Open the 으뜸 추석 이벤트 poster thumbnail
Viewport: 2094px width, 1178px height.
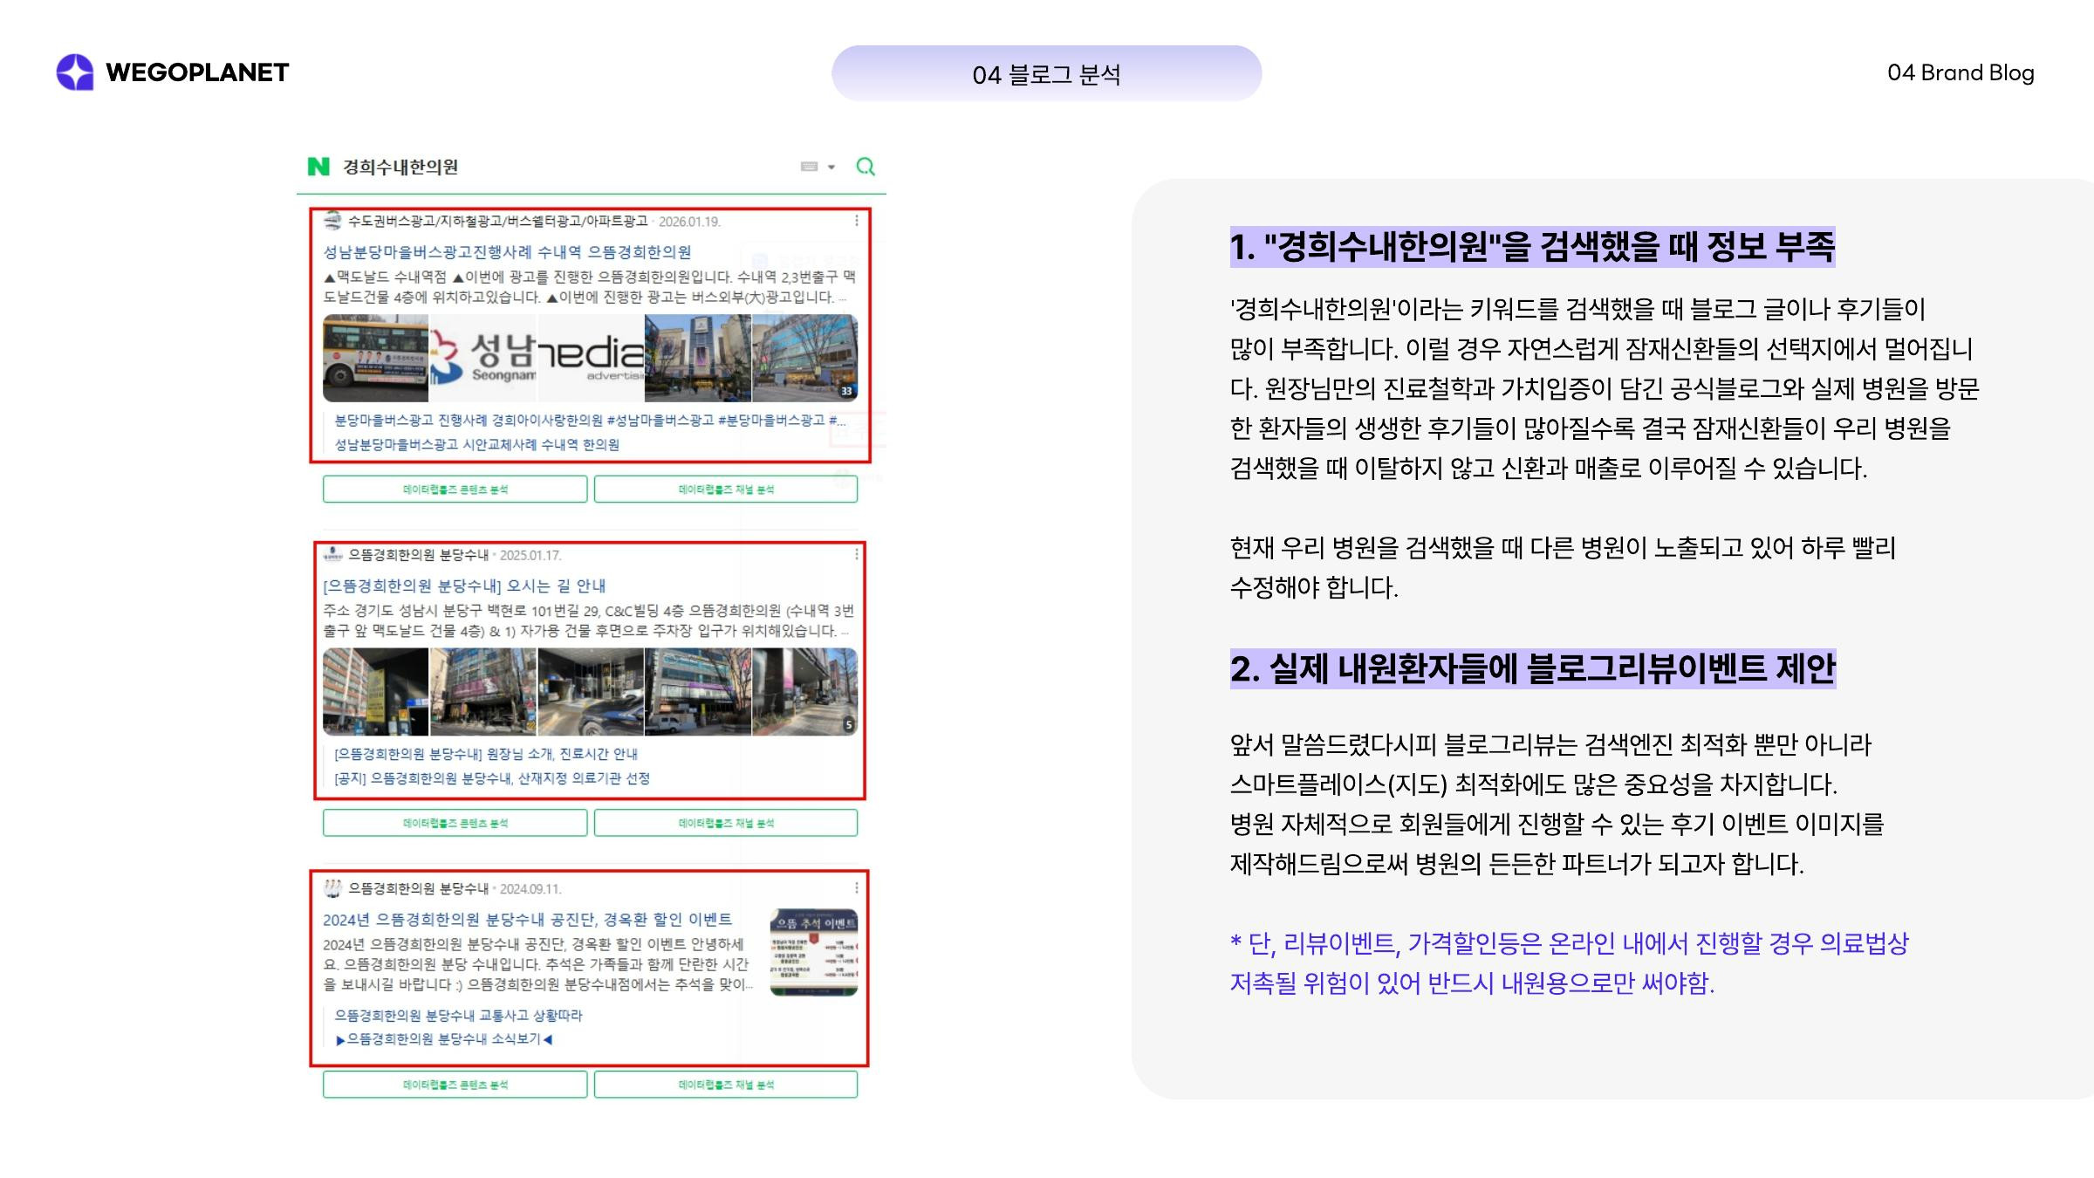pyautogui.click(x=814, y=952)
